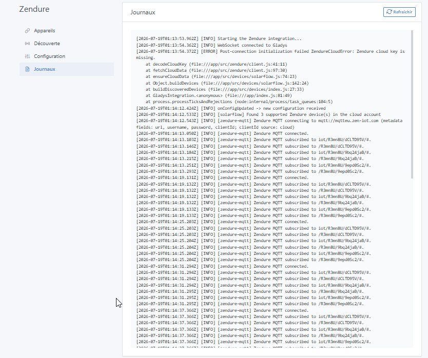Click the link icon beside Appareils

tap(27, 31)
